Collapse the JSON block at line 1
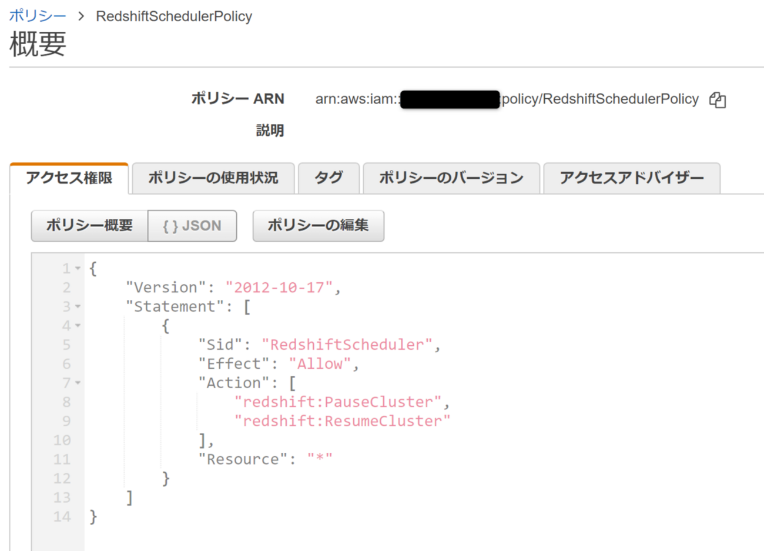 [78, 269]
